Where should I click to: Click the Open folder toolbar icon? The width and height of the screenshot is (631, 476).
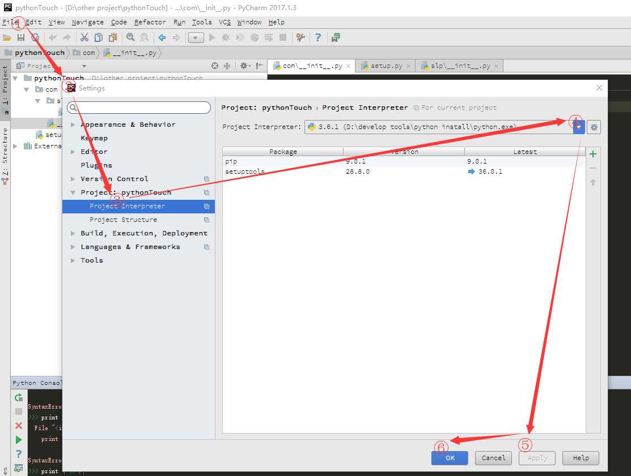[x=7, y=38]
